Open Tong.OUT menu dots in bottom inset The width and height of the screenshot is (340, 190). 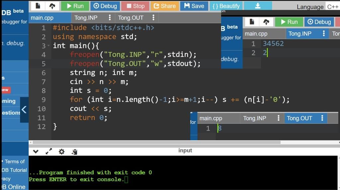click(x=322, y=118)
